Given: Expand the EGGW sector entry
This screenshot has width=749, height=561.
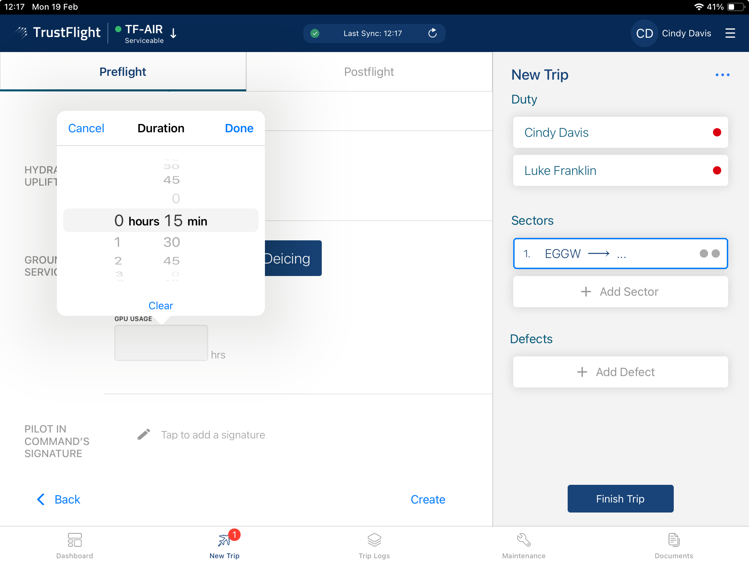Looking at the screenshot, I should [620, 253].
